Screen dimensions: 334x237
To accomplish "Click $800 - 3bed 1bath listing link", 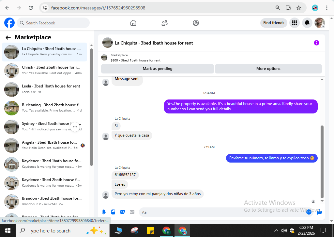I will [x=135, y=60].
